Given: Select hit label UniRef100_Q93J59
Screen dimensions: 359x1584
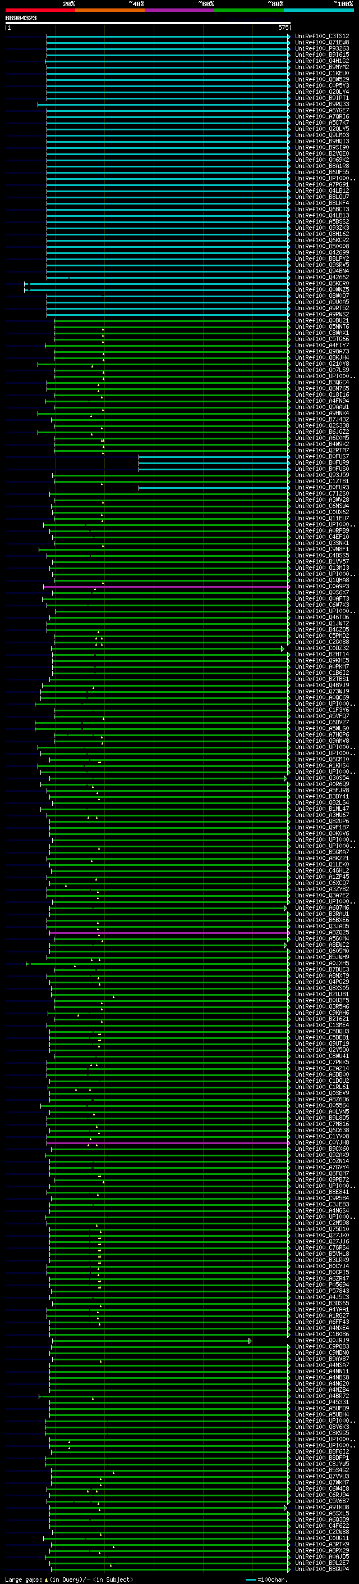Looking at the screenshot, I should pos(322,475).
